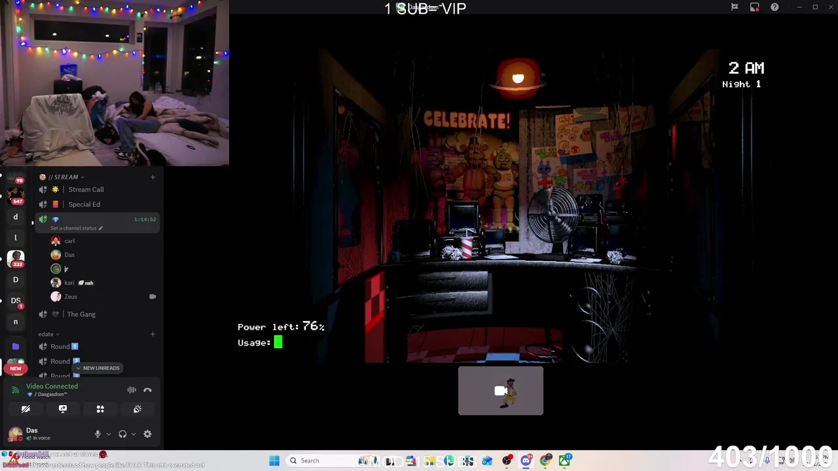Image resolution: width=838 pixels, height=471 pixels.
Task: Expand microphone input options arrow
Action: (108, 434)
